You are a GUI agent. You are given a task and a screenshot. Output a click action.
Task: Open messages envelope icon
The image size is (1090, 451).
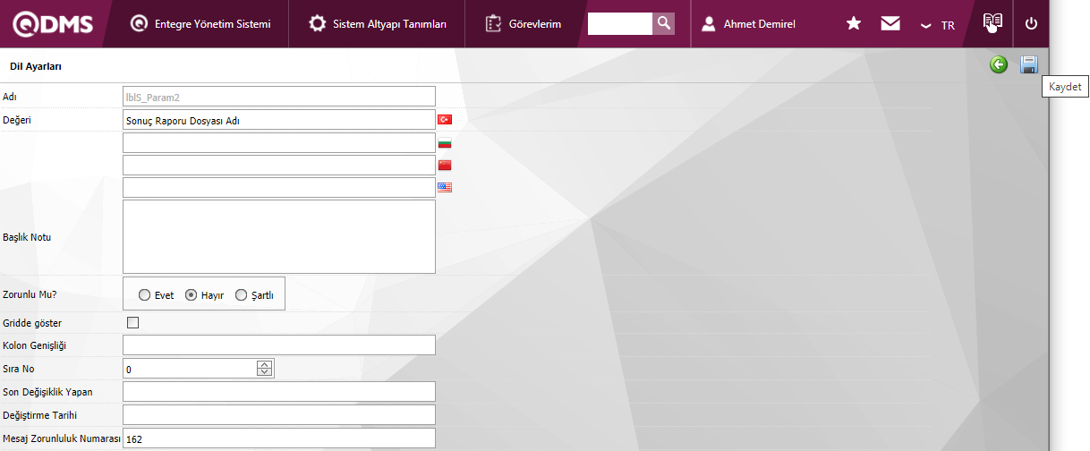coord(890,24)
